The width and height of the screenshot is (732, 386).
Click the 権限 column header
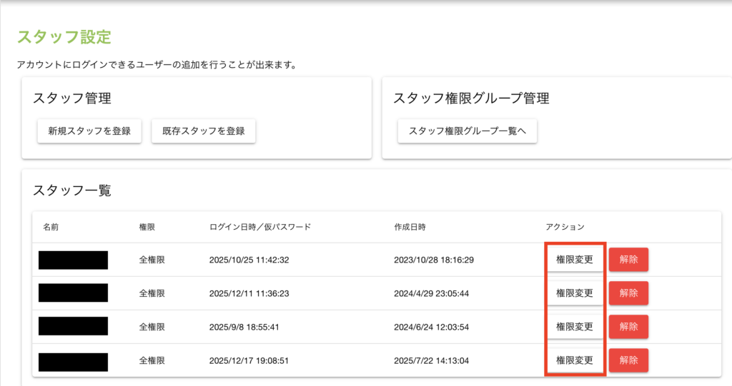(x=147, y=227)
